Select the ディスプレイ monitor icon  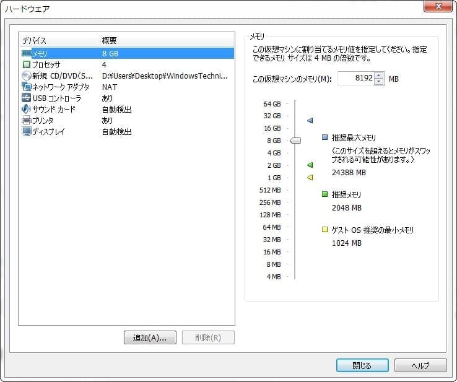[27, 132]
